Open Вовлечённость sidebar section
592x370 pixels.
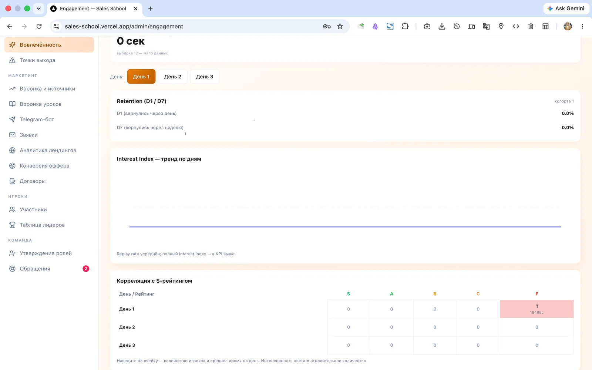point(49,45)
